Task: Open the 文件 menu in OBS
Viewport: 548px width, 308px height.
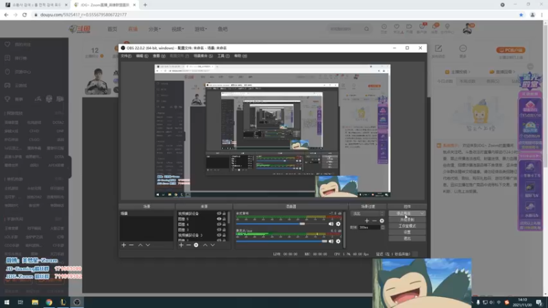Action: (x=126, y=56)
